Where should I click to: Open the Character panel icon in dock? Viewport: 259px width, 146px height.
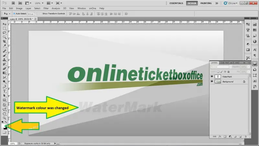[x=255, y=50]
